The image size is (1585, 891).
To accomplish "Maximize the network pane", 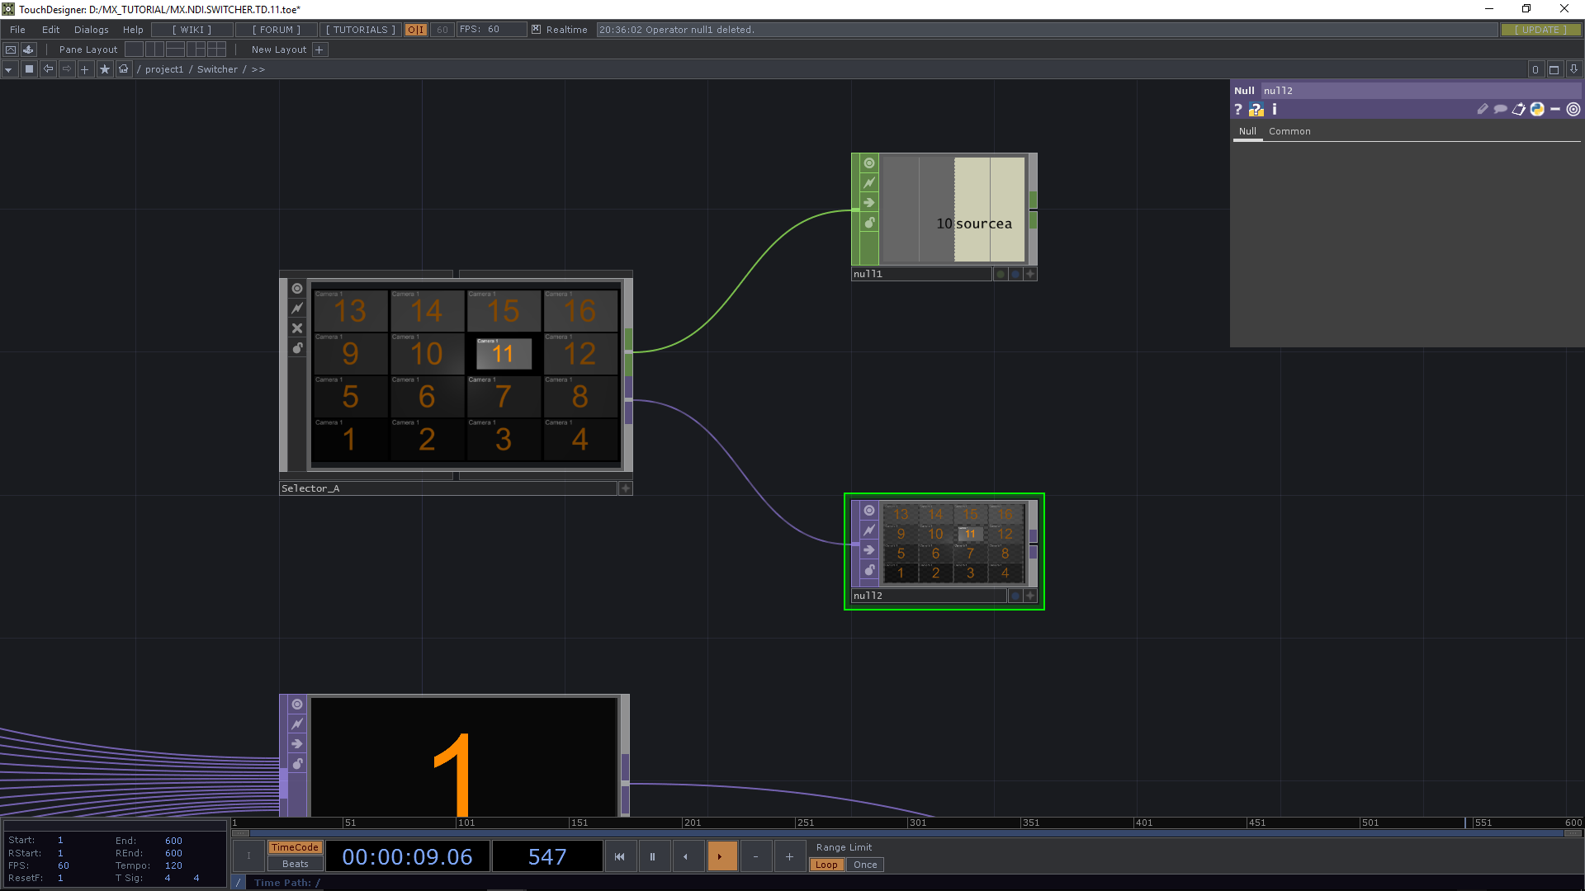I will point(1554,69).
